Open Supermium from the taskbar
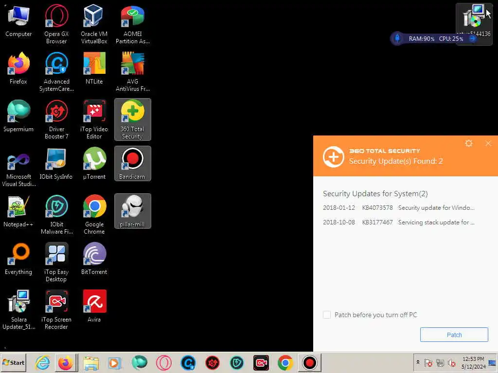 click(140, 362)
